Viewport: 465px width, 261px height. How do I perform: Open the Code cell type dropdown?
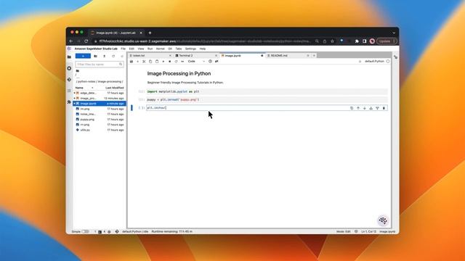tap(196, 62)
